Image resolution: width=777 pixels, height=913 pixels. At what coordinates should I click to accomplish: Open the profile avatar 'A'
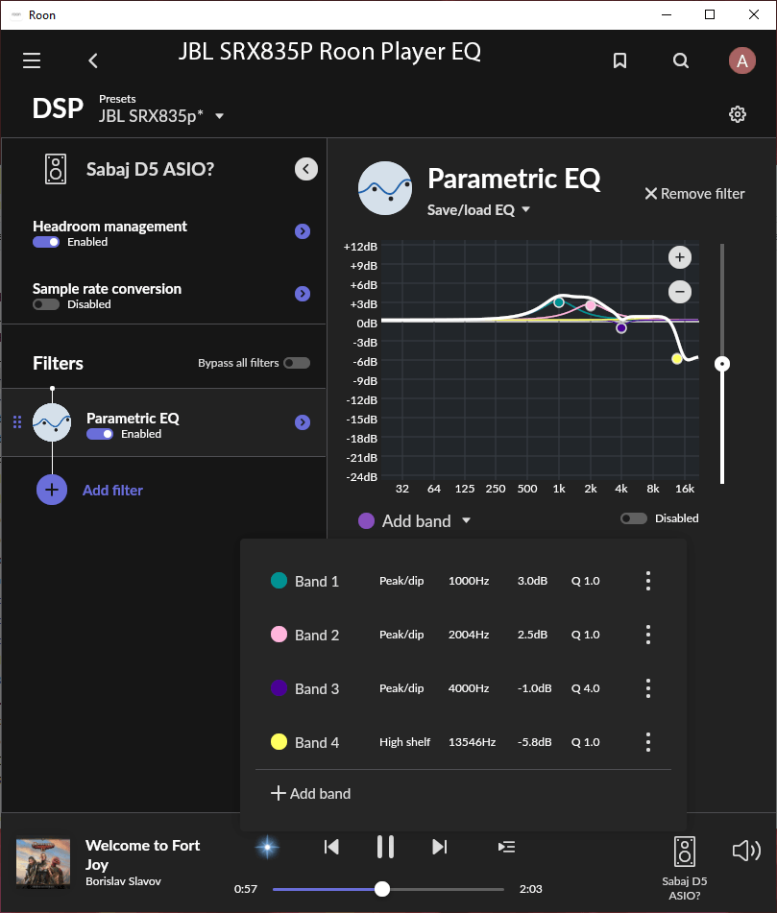pyautogui.click(x=742, y=60)
